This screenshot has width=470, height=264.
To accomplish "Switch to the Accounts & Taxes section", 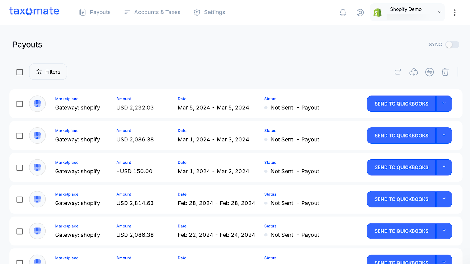I will [x=157, y=12].
